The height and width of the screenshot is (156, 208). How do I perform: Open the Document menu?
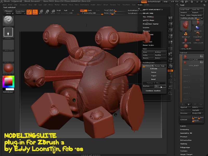pyautogui.click(x=23, y=5)
